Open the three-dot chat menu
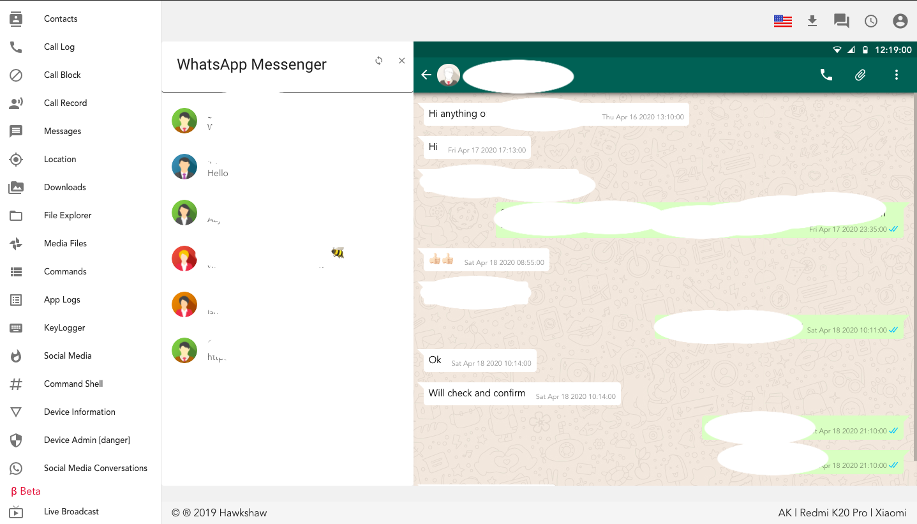917x524 pixels. tap(897, 75)
